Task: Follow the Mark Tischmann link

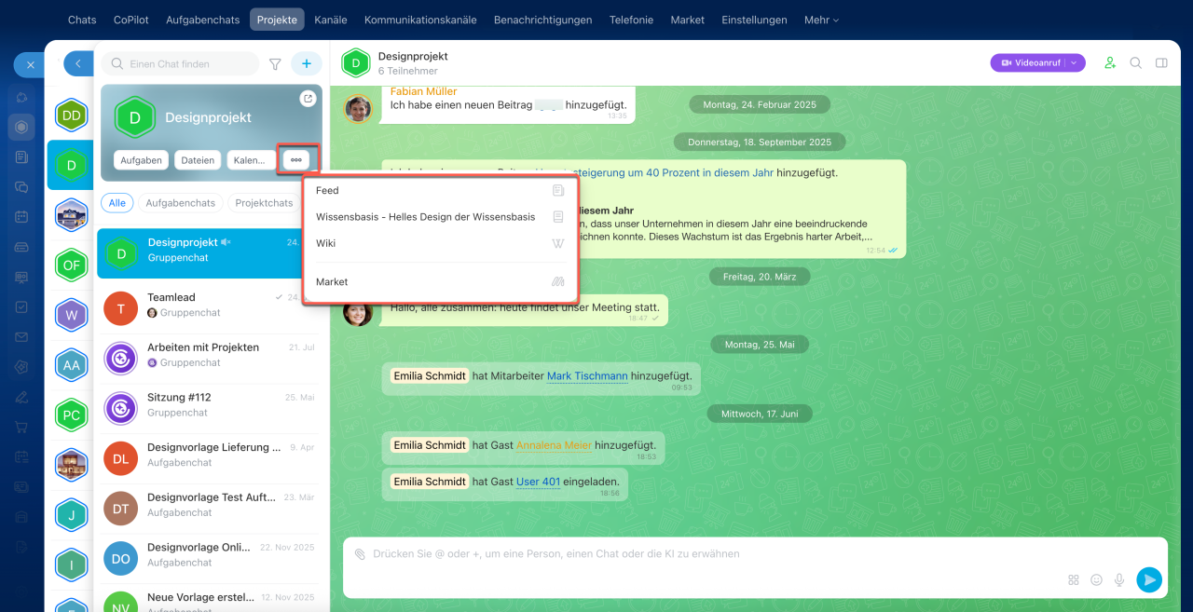Action: coord(587,376)
